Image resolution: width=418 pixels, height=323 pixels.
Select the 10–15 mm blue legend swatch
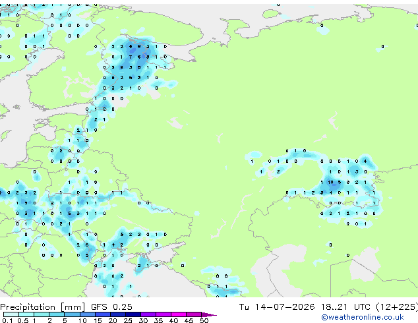point(88,314)
